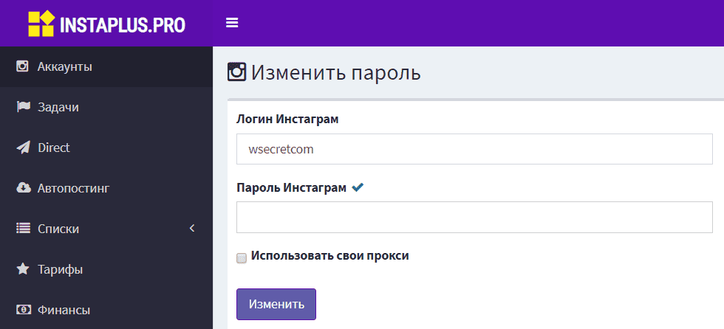Image resolution: width=724 pixels, height=329 pixels.
Task: Expand the Списки submenu chevron
Action: (193, 228)
